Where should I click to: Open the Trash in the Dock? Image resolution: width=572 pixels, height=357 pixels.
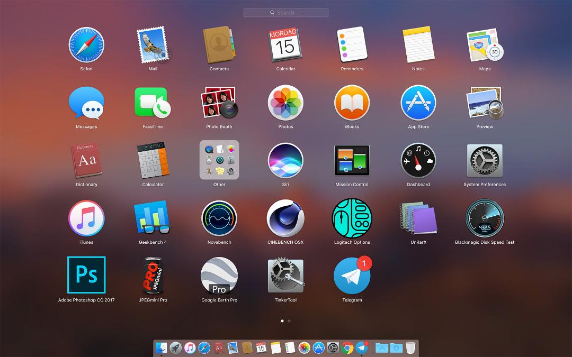410,347
